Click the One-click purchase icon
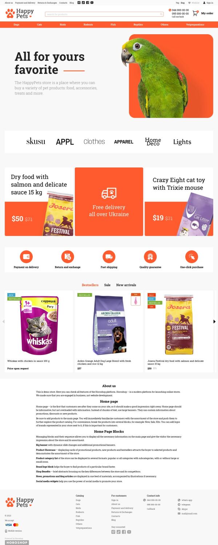The height and width of the screenshot is (545, 218). (191, 257)
